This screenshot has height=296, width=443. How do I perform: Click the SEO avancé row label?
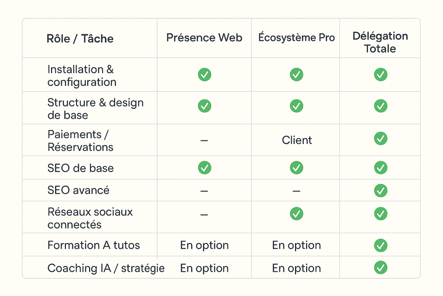point(78,190)
